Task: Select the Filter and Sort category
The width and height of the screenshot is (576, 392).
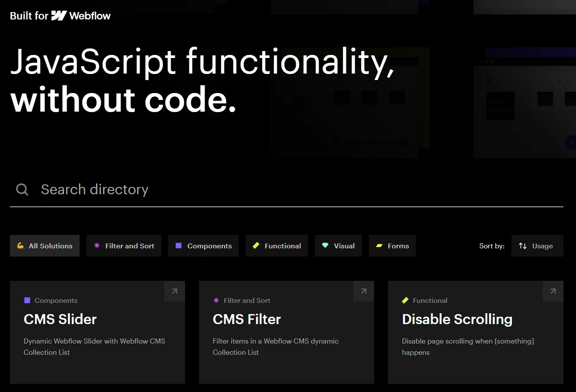Action: [124, 246]
